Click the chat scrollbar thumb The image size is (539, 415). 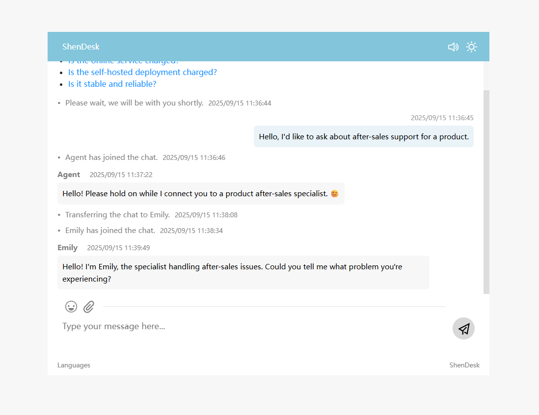tap(486, 191)
